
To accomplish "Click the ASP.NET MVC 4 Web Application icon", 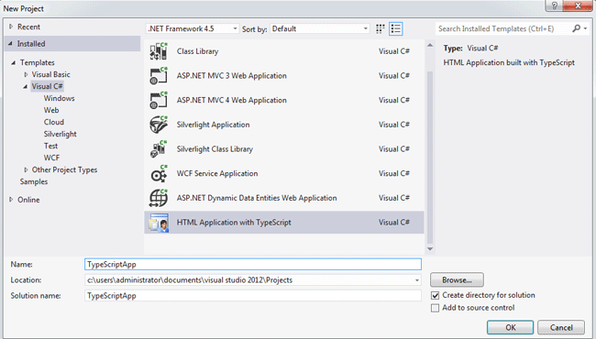I will [x=159, y=100].
